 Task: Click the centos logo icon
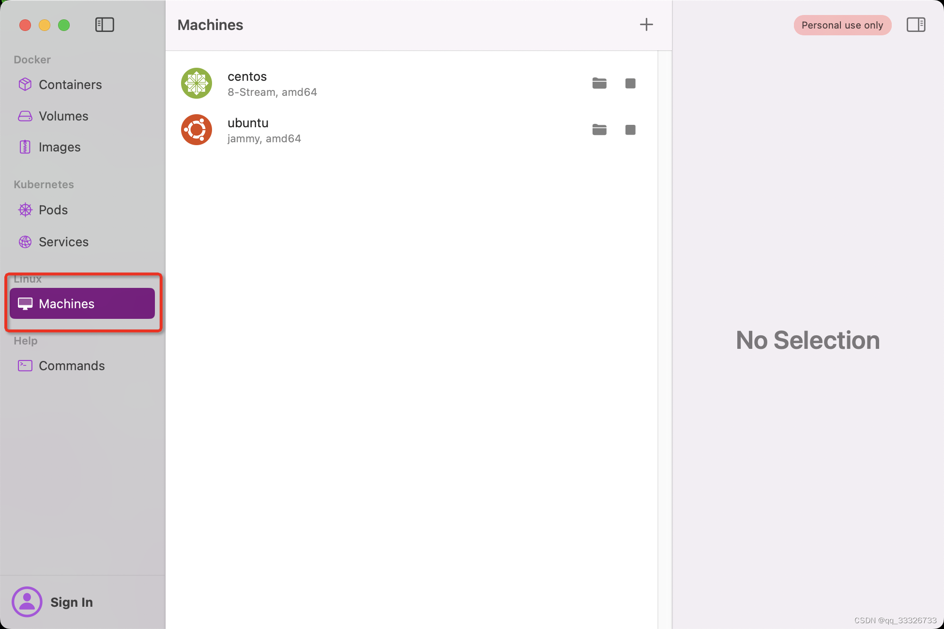(197, 83)
